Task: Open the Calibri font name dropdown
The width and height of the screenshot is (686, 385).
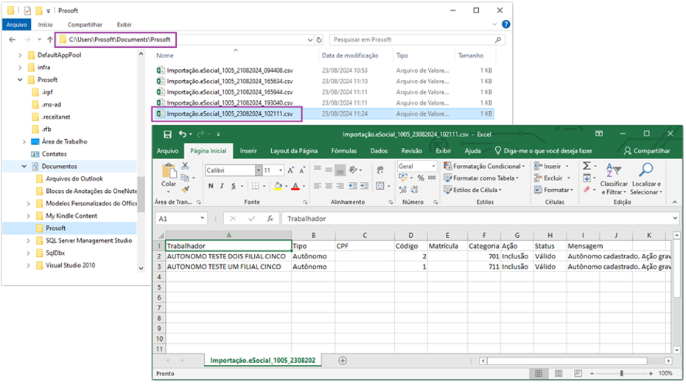Action: pos(259,171)
